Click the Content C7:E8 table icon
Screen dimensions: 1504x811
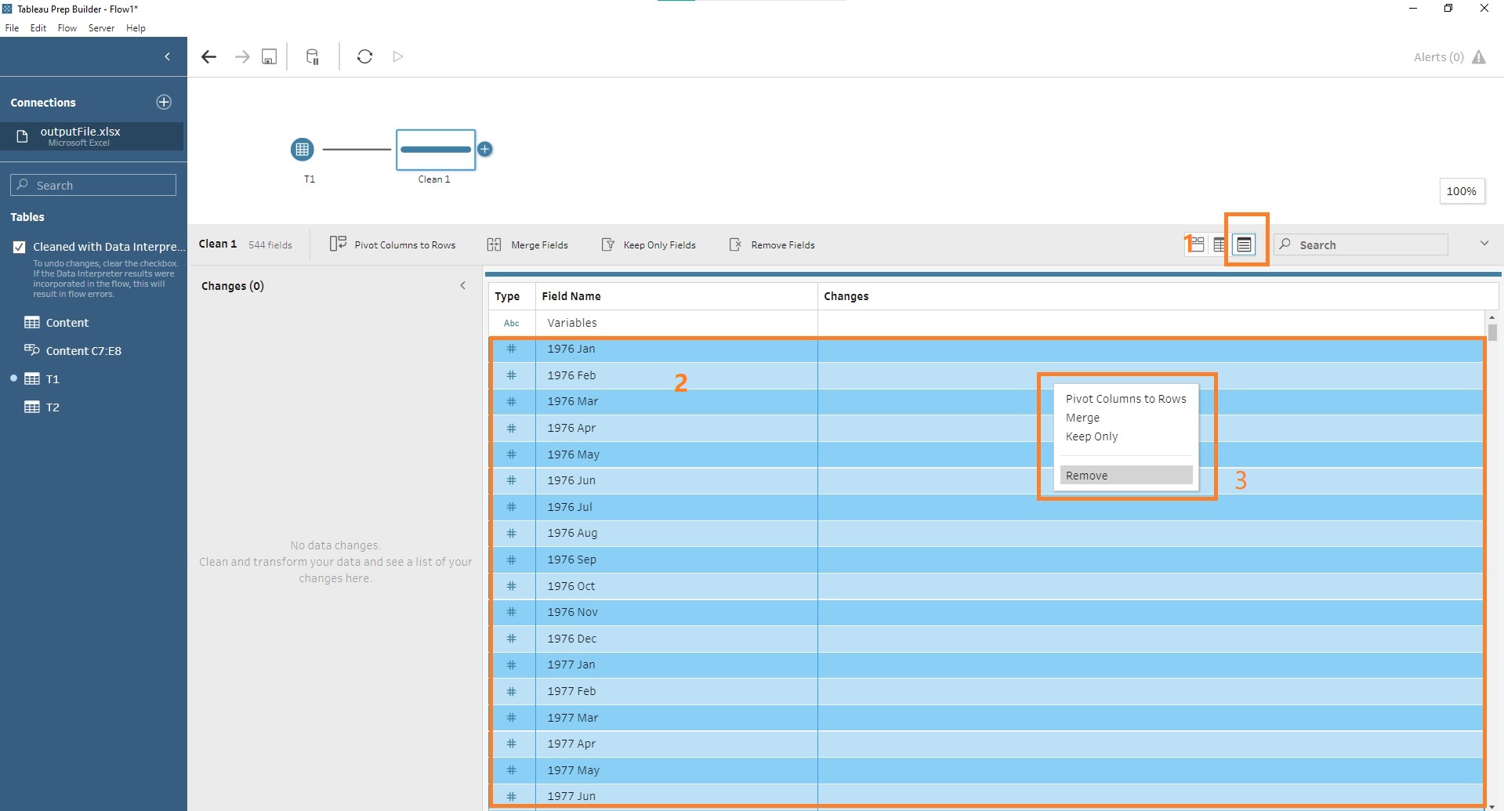[31, 349]
